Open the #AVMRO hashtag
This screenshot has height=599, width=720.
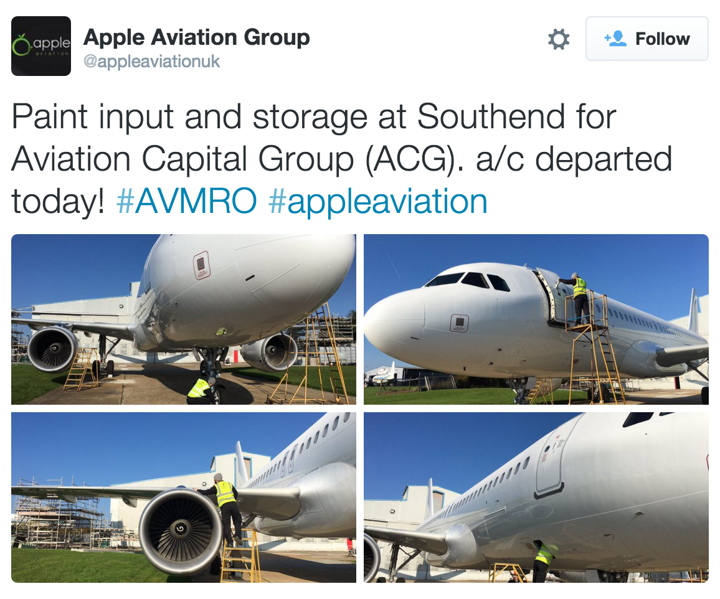point(186,201)
